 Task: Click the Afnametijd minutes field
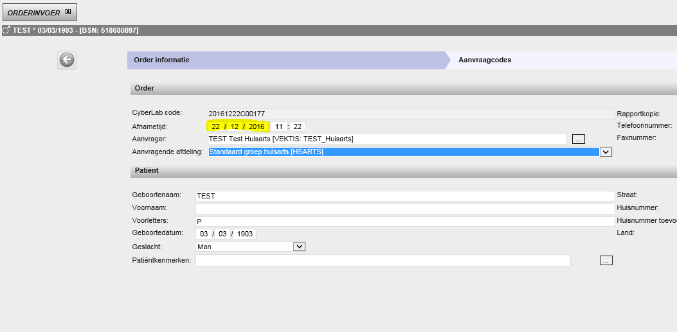tap(297, 127)
